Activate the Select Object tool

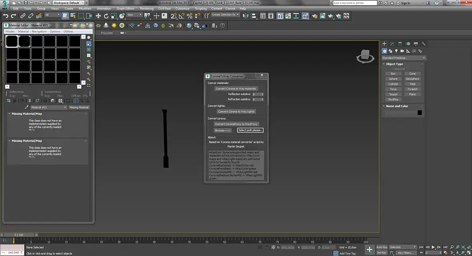pyautogui.click(x=65, y=16)
